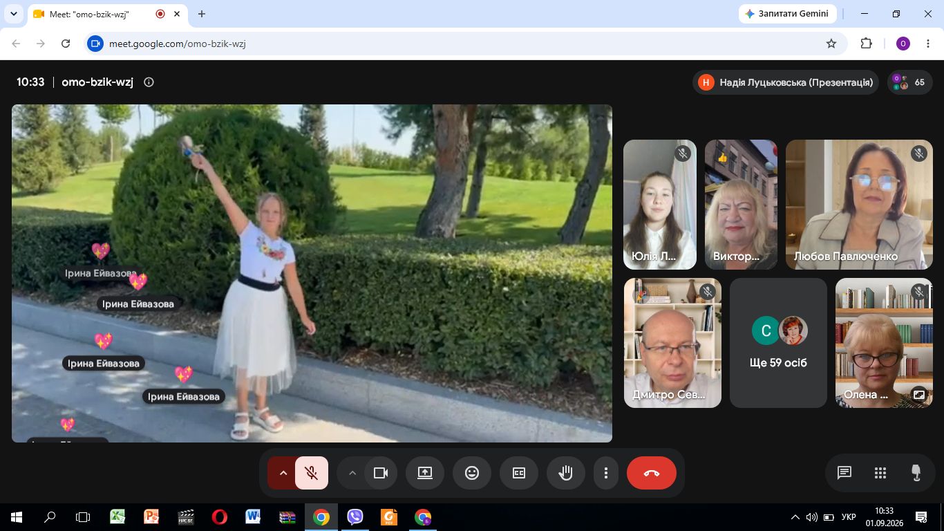Viewport: 944px width, 531px height.
Task: Click the Запитати Gemini button
Action: [x=788, y=14]
